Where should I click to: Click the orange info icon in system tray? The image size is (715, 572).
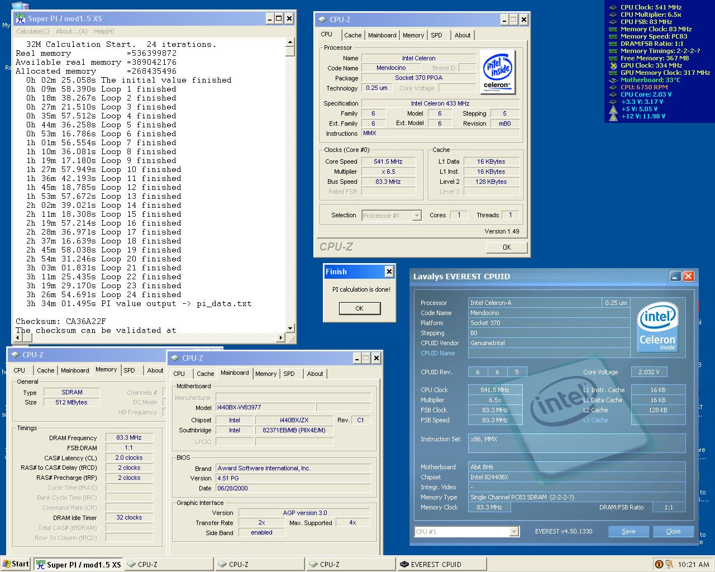[x=659, y=564]
